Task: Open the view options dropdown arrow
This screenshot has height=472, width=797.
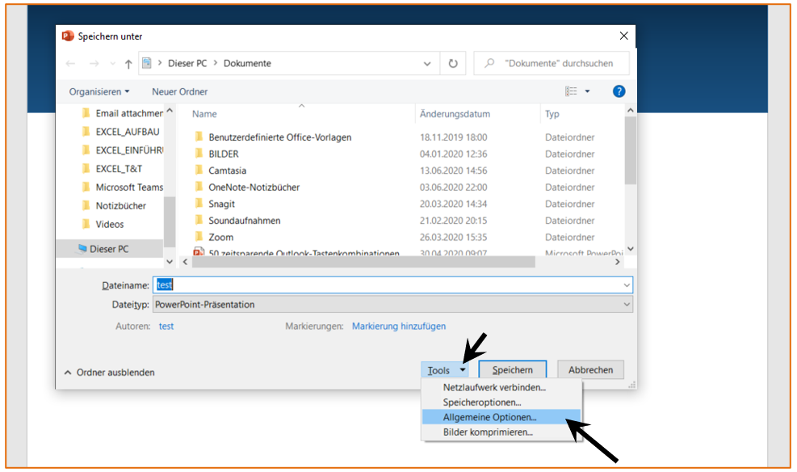Action: point(587,91)
